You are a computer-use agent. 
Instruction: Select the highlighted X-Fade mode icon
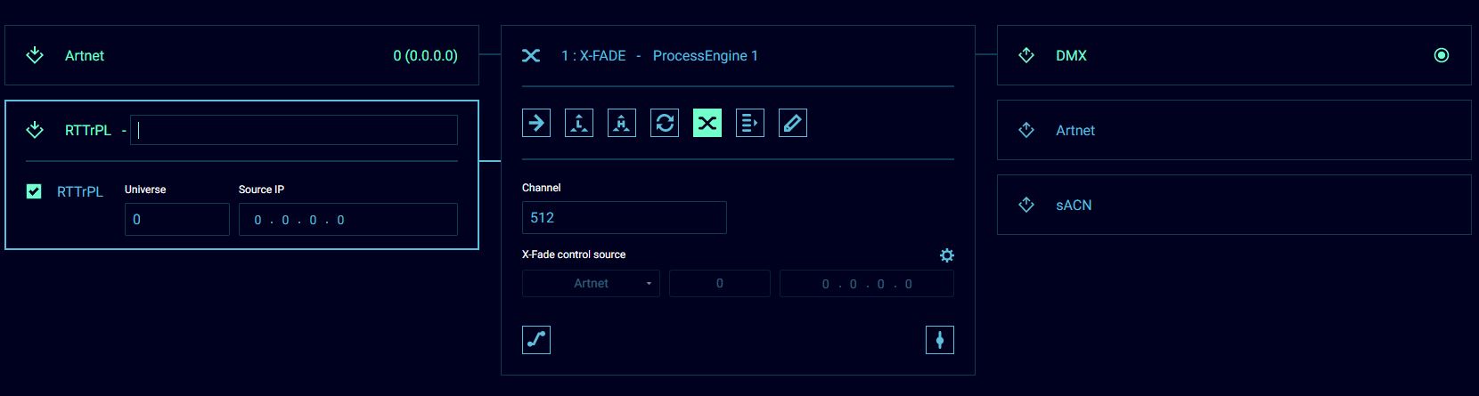[707, 123]
